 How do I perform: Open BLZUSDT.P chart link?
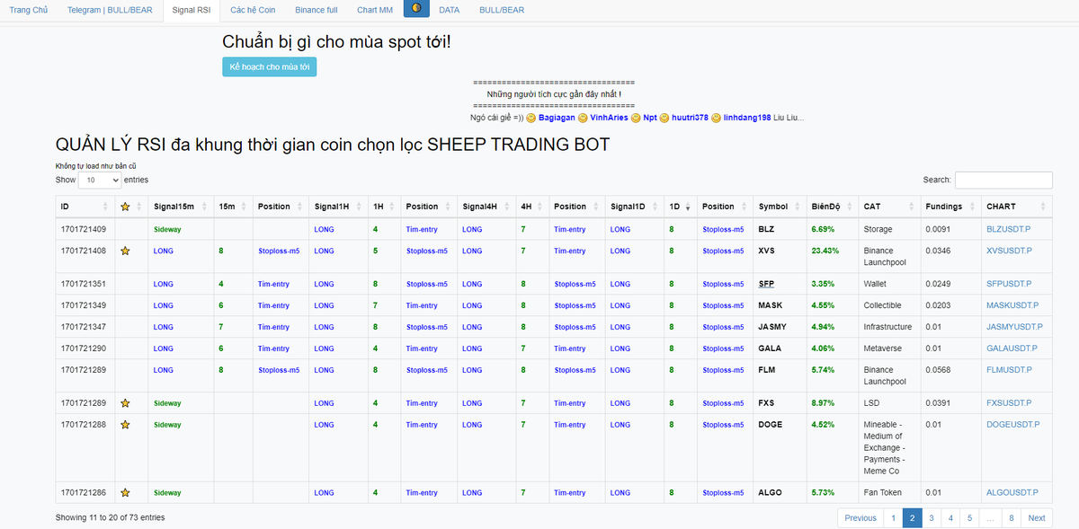pyautogui.click(x=1008, y=229)
